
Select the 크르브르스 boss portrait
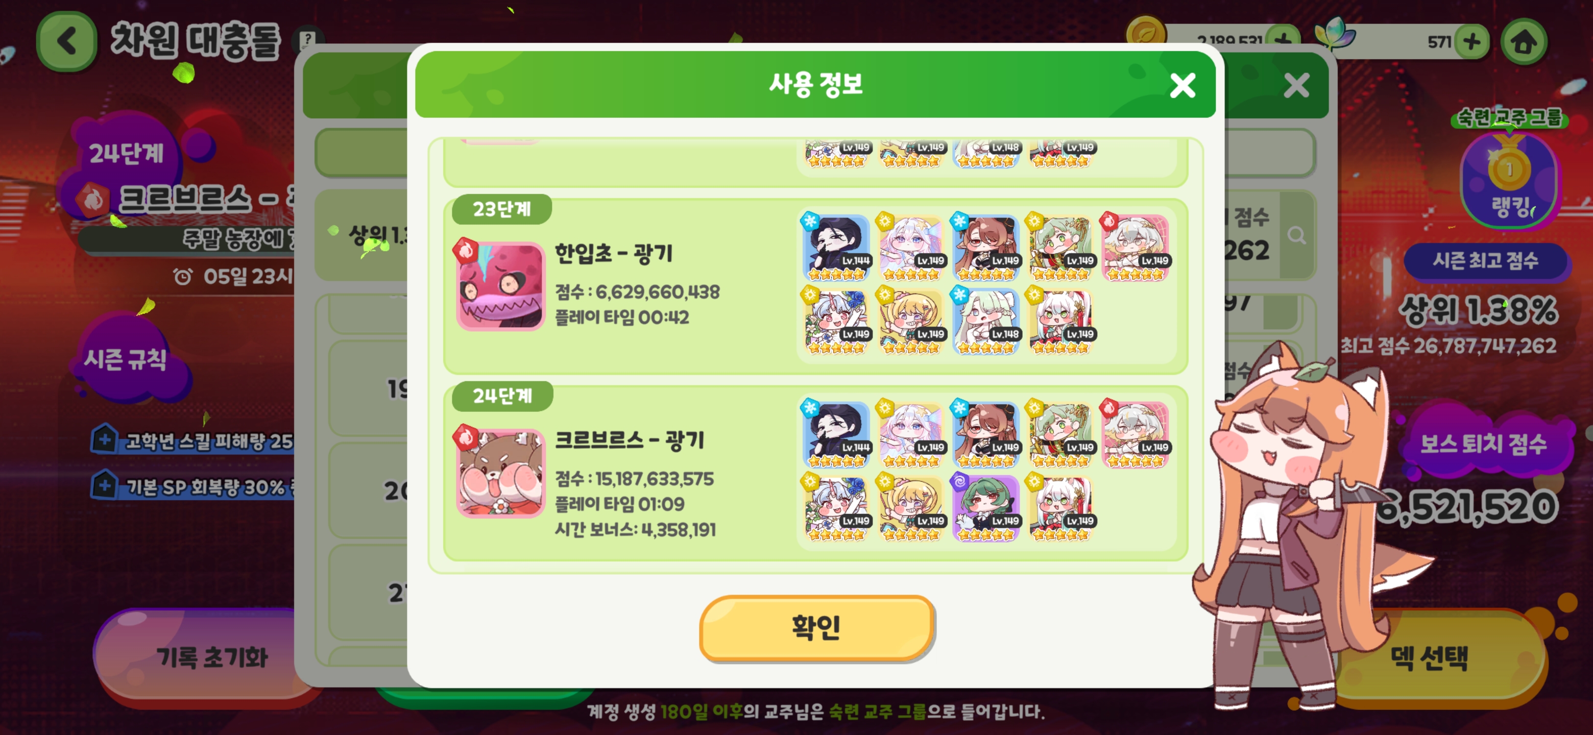pyautogui.click(x=500, y=473)
